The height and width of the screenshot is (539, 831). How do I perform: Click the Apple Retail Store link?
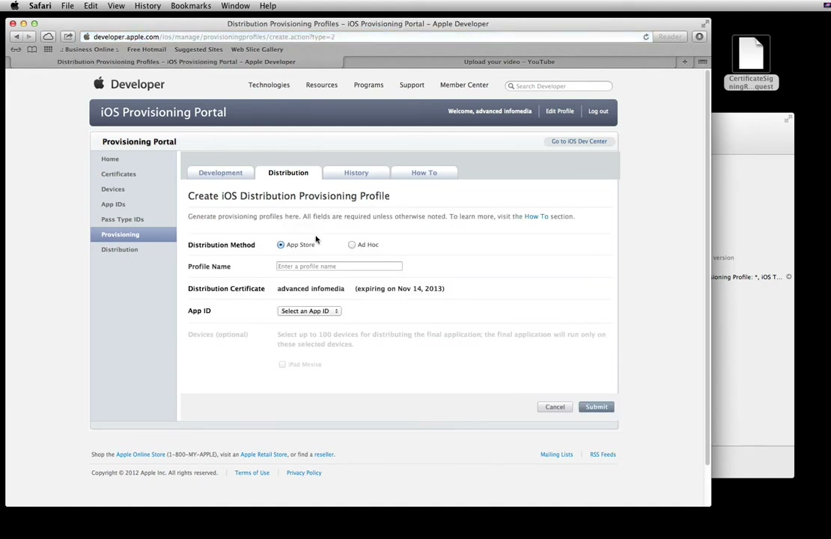point(264,454)
